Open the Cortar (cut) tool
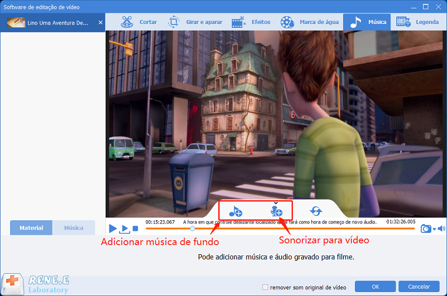This screenshot has height=296, width=447. pyautogui.click(x=139, y=22)
